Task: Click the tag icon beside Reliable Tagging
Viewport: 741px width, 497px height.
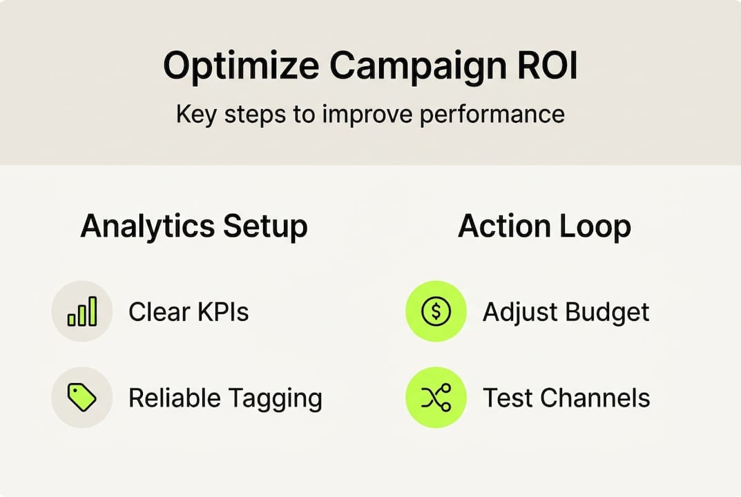Action: (82, 398)
